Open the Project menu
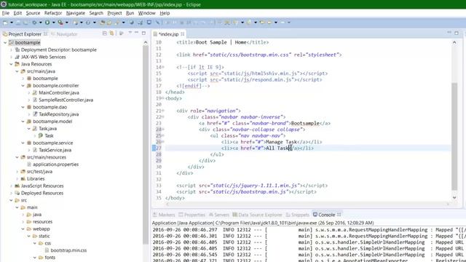The image size is (466, 262). tap(114, 13)
